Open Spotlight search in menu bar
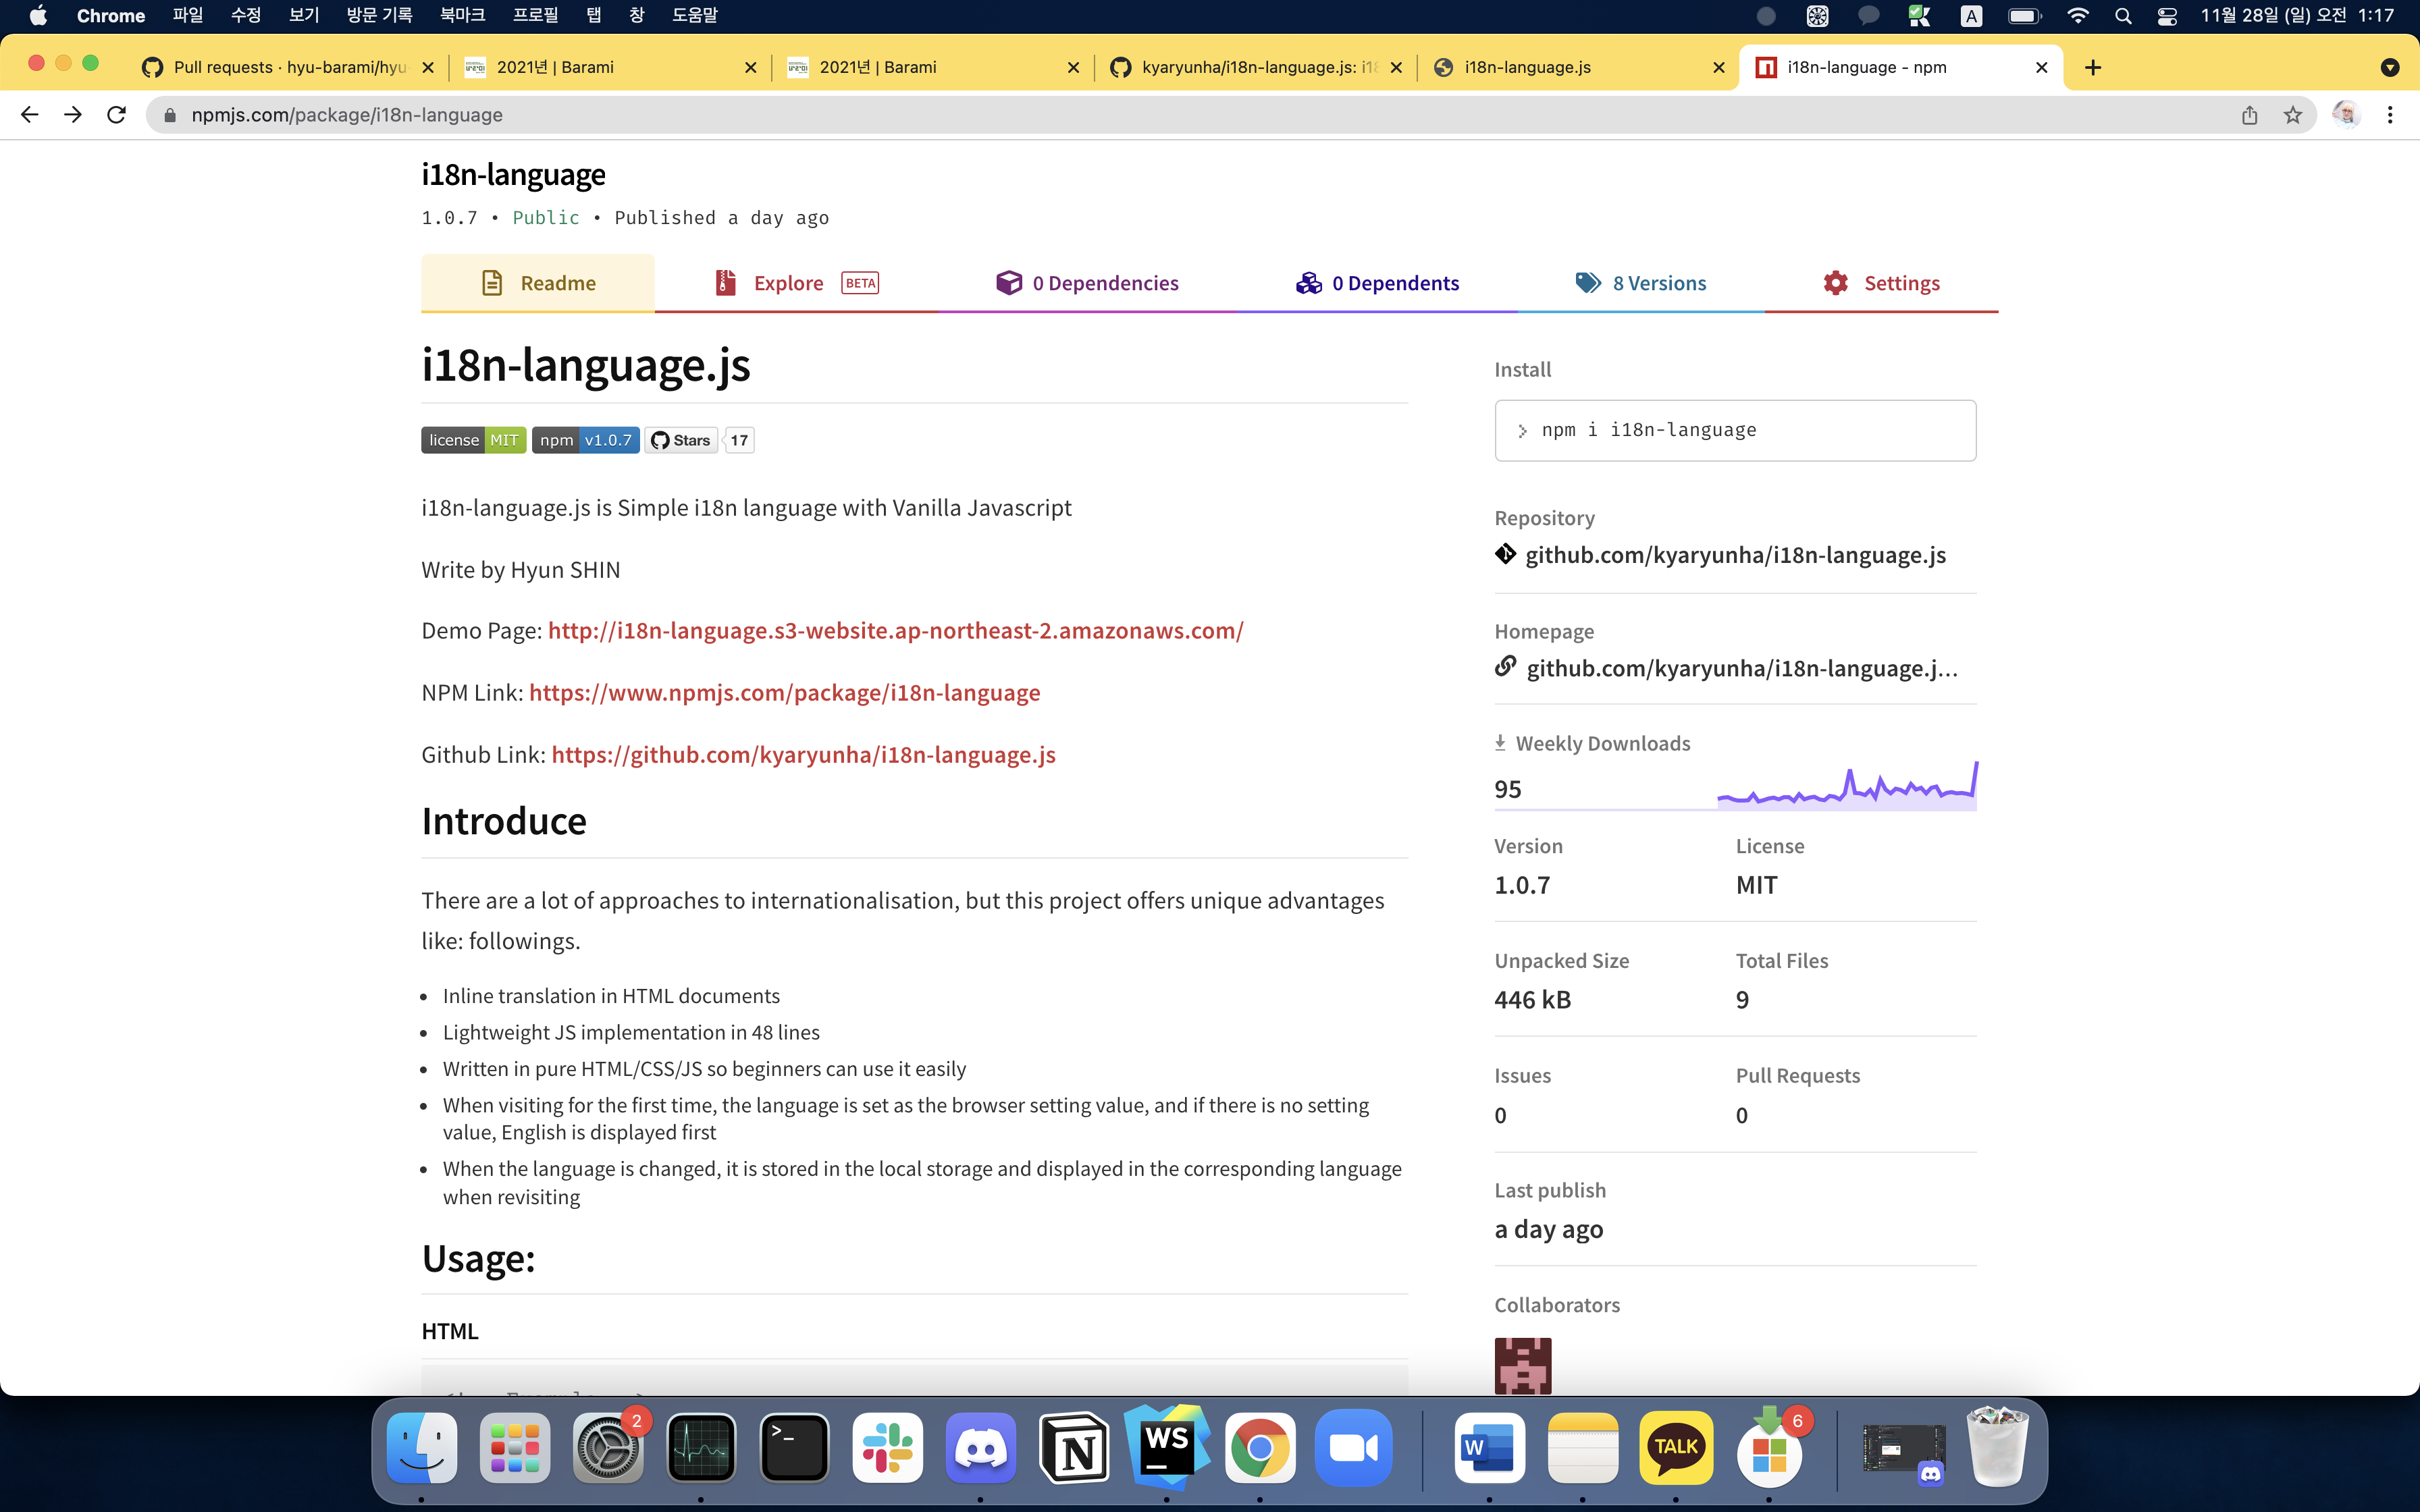Screen dimensions: 2420x1512 [2123, 15]
